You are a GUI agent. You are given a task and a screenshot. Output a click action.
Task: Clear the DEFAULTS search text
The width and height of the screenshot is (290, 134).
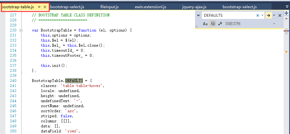tap(258, 15)
